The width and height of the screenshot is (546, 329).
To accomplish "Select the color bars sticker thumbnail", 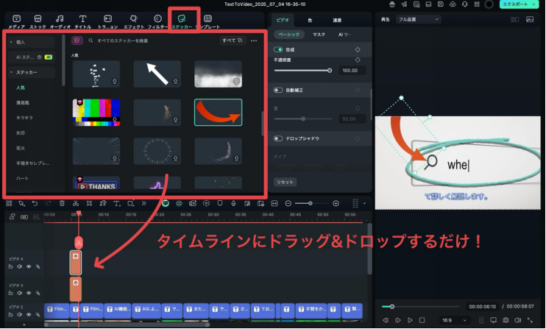I will [x=96, y=113].
